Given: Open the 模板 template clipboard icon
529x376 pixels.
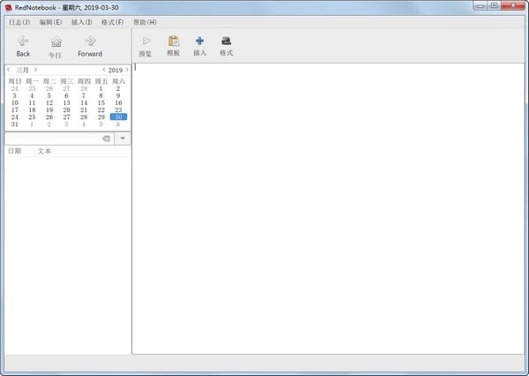Looking at the screenshot, I should [x=173, y=41].
